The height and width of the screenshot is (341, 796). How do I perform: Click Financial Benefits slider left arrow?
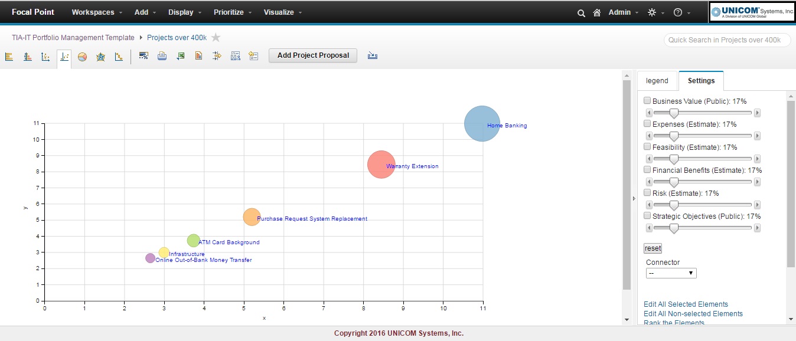[650, 182]
